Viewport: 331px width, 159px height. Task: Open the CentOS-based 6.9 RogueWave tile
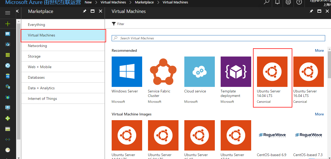[272, 139]
